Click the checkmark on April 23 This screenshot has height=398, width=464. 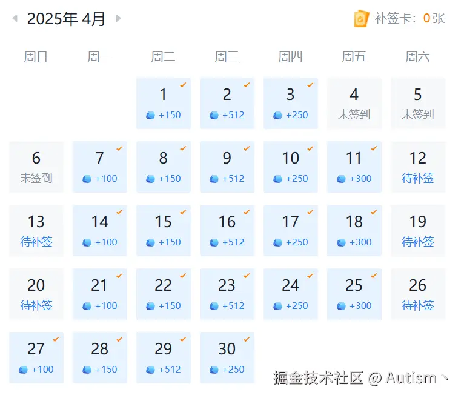tap(247, 276)
